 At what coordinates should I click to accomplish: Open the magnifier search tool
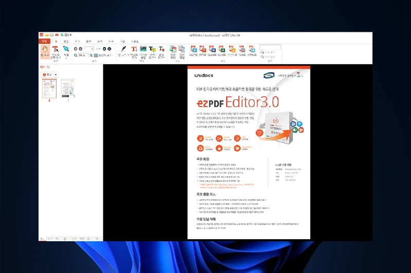pyautogui.click(x=66, y=52)
